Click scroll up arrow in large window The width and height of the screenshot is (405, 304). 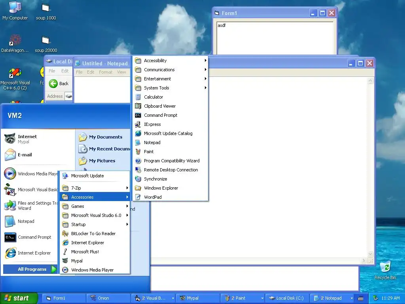370,81
